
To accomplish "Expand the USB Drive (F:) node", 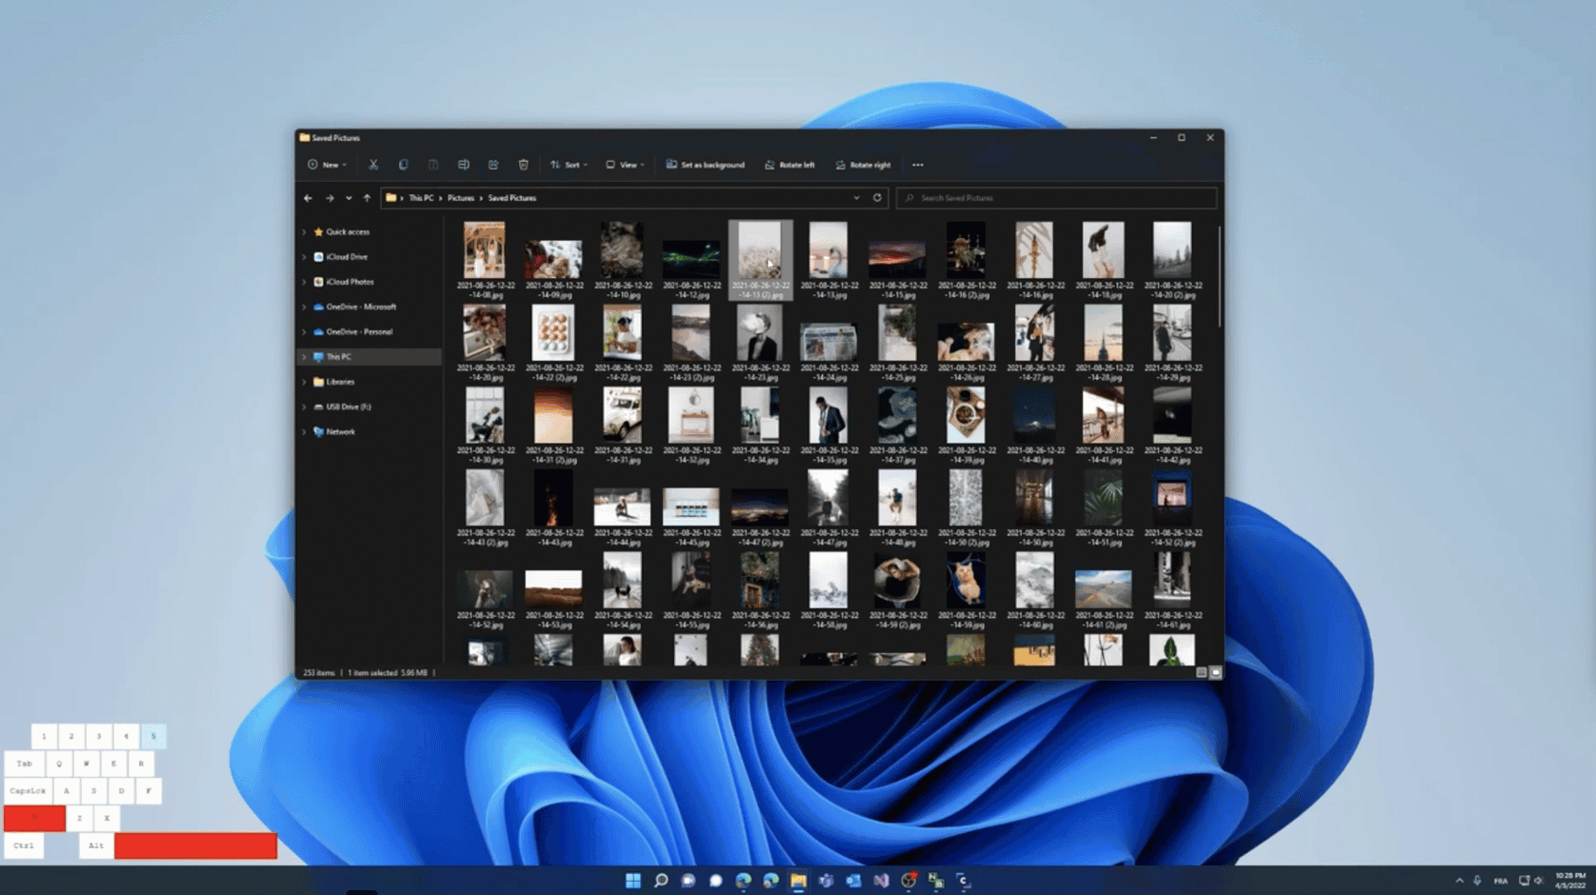I will pyautogui.click(x=305, y=407).
